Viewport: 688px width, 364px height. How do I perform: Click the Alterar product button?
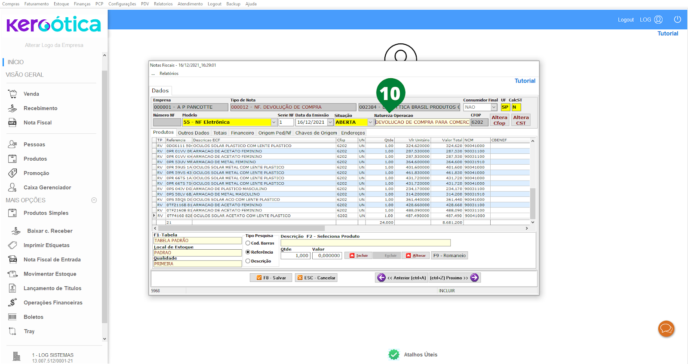click(416, 255)
